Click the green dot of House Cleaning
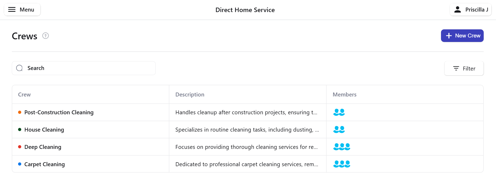 [20, 129]
